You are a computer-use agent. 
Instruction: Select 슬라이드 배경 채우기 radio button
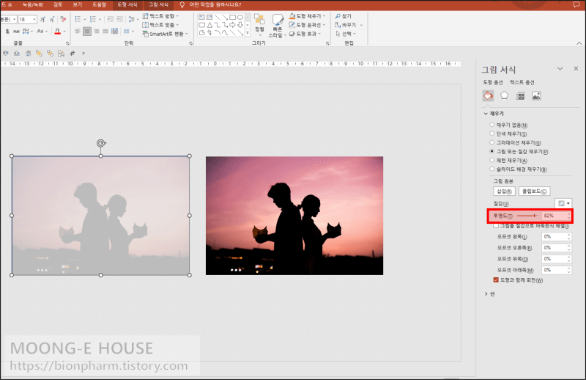pos(492,169)
